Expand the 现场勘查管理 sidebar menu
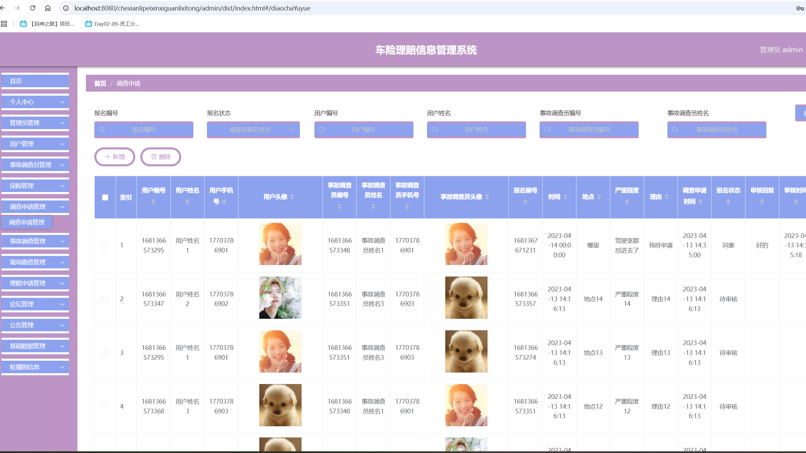The image size is (806, 453). [35, 262]
